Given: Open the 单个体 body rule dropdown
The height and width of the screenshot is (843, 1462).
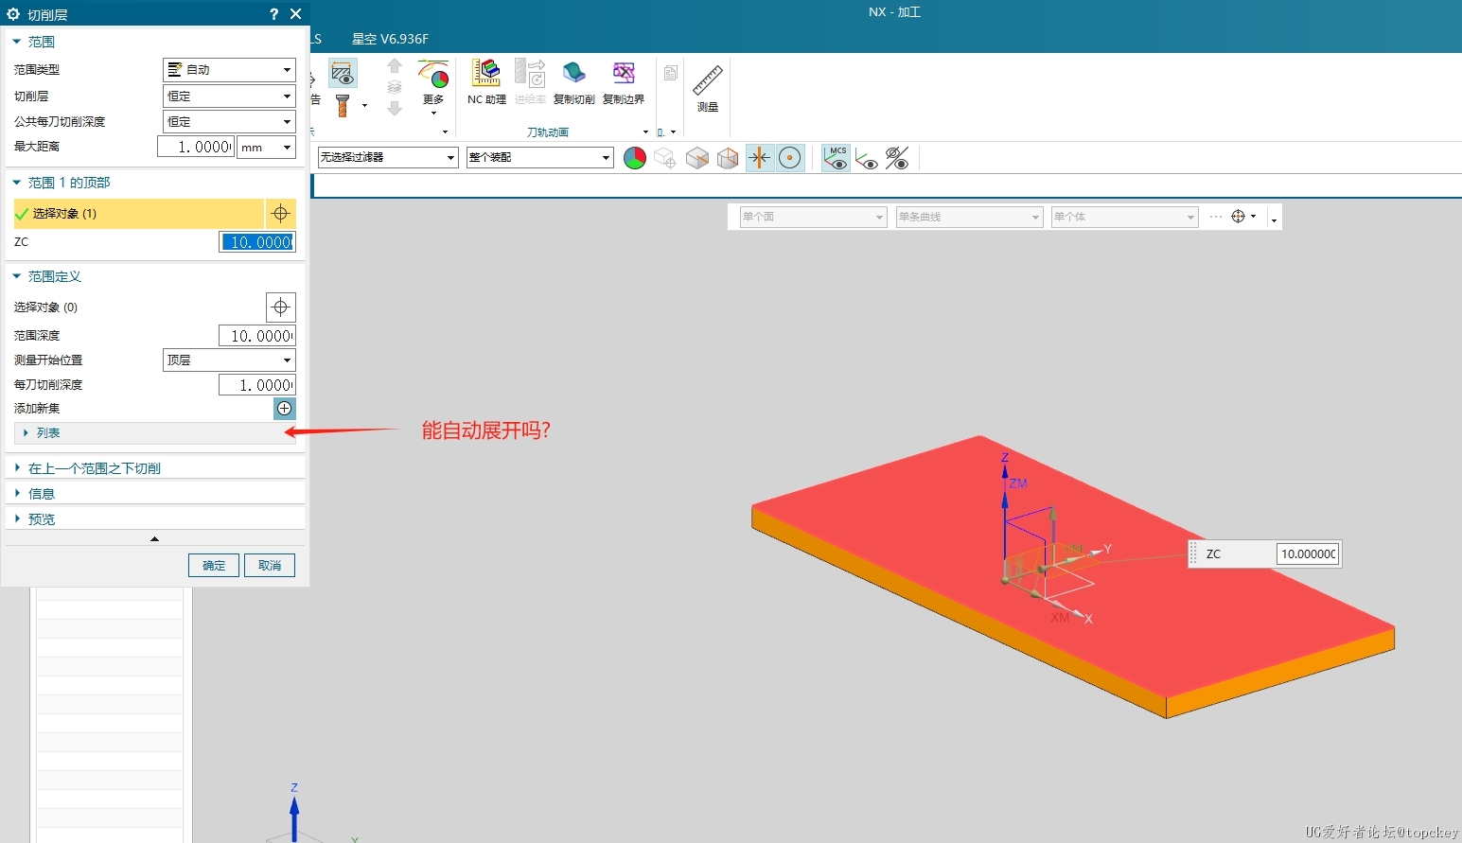Looking at the screenshot, I should [x=1124, y=217].
